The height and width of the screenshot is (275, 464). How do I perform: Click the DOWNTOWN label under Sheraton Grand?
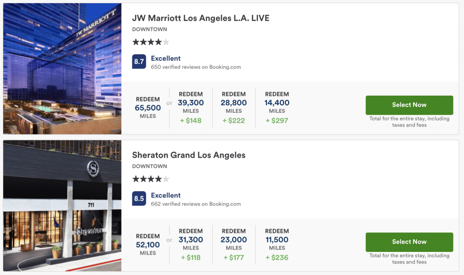tap(150, 167)
